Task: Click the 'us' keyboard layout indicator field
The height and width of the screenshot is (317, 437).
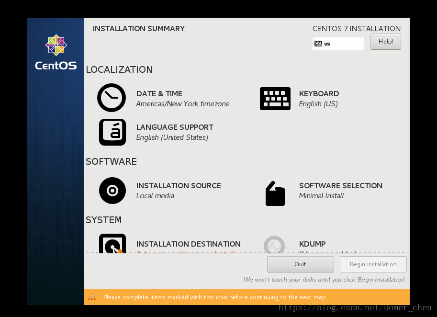Action: tap(338, 44)
